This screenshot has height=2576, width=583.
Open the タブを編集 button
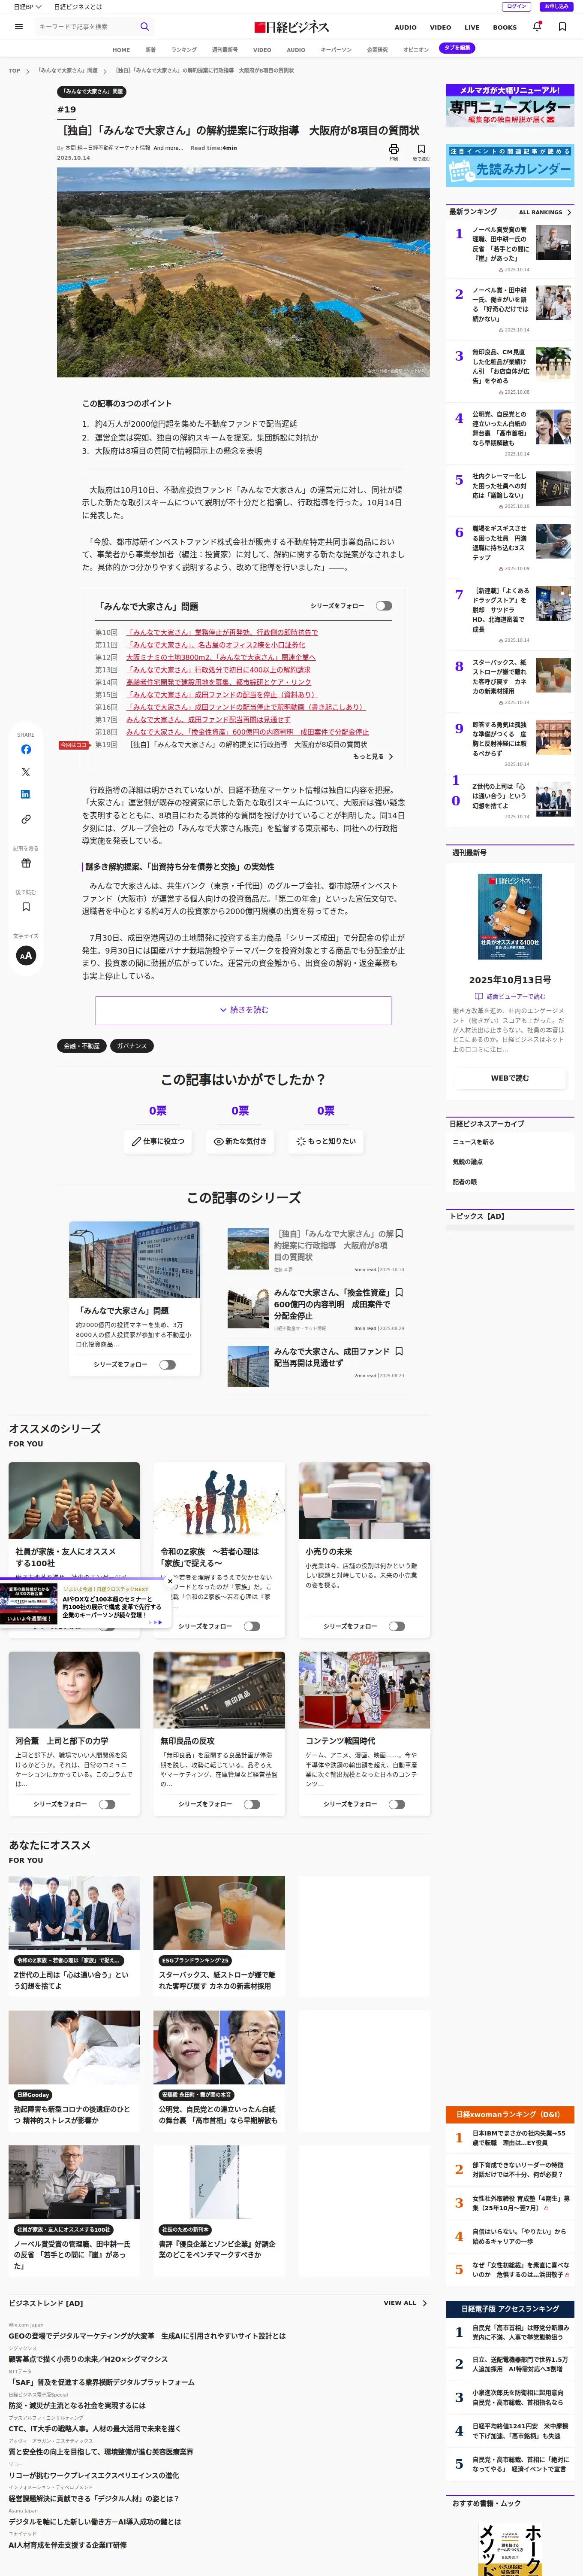coord(457,48)
